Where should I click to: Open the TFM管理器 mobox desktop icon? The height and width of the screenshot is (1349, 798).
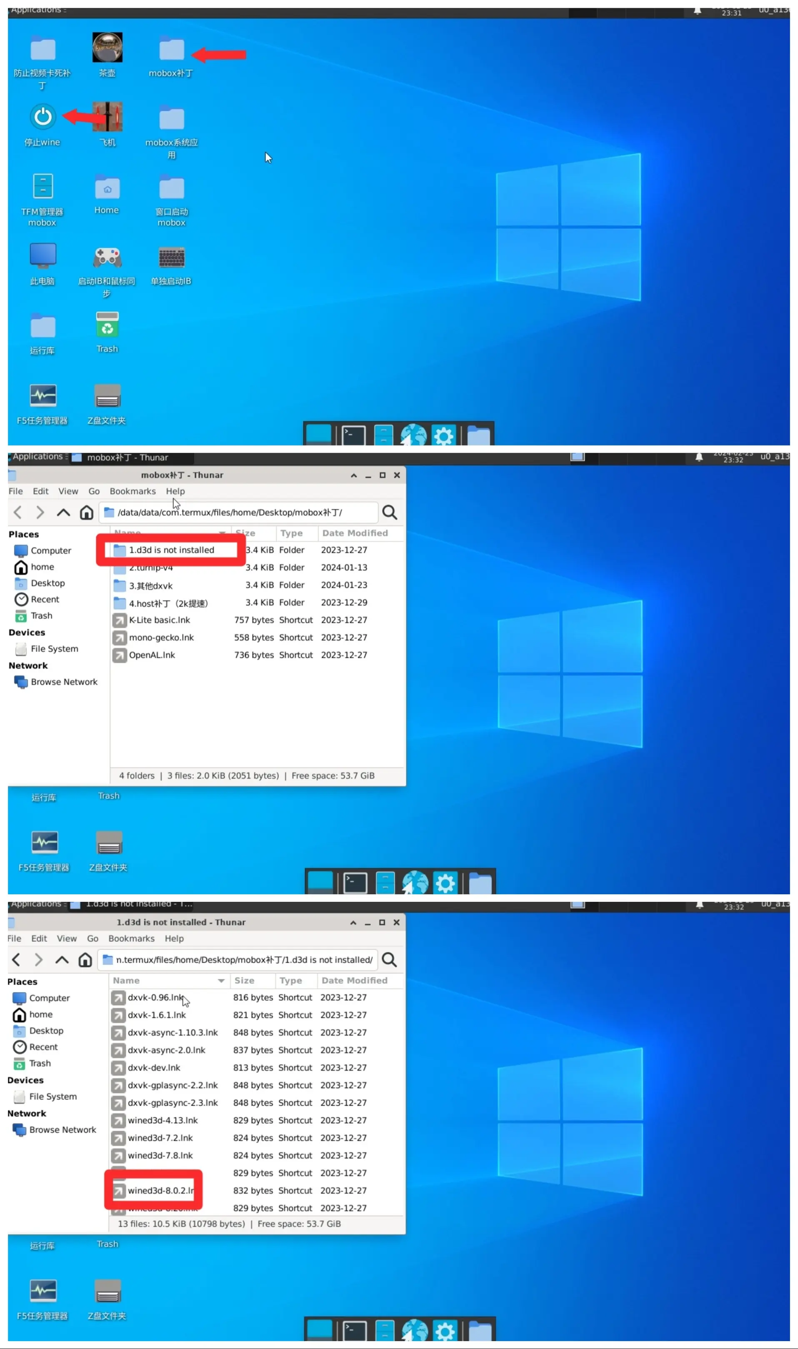(x=43, y=187)
